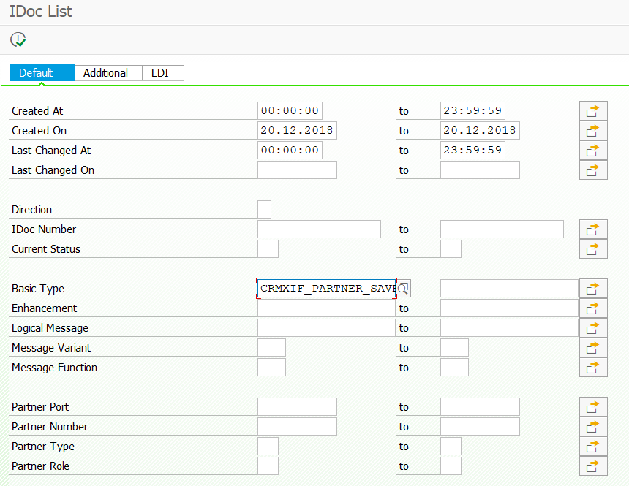Open multiple selection for Partner Role
The height and width of the screenshot is (486, 629).
click(x=593, y=466)
